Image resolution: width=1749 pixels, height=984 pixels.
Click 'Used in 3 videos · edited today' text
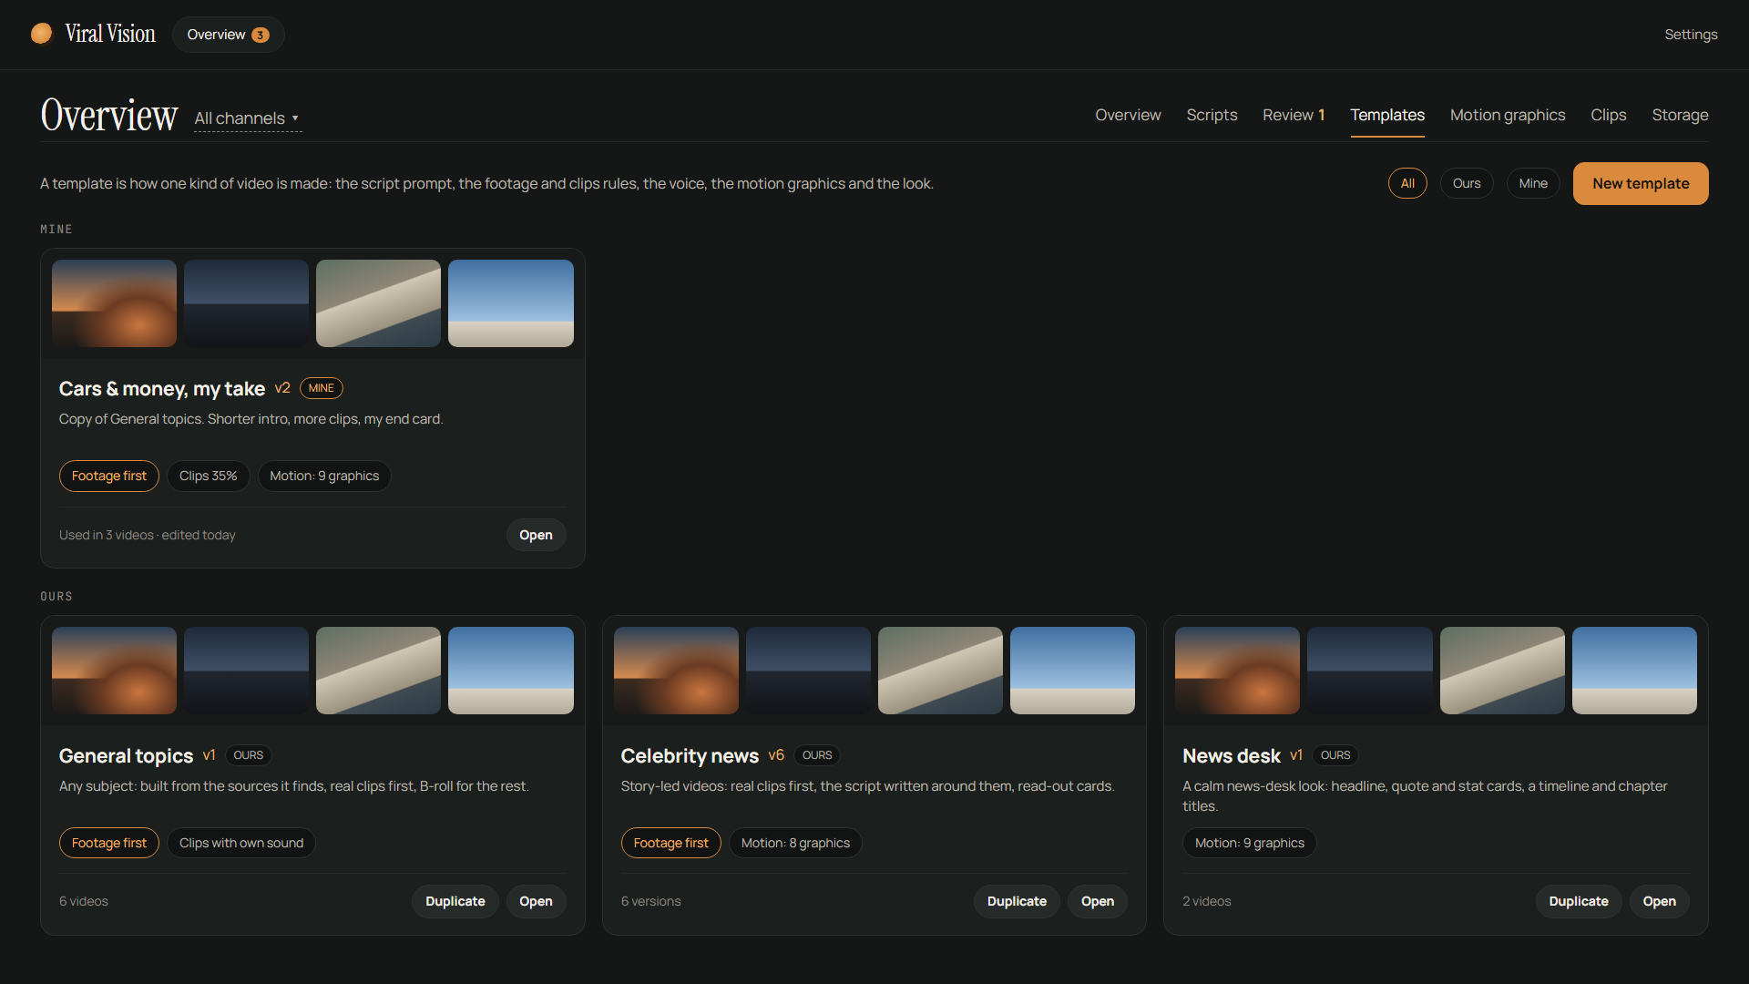tap(148, 535)
